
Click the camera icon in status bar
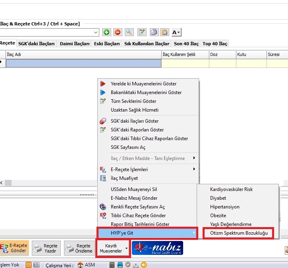coord(36,265)
